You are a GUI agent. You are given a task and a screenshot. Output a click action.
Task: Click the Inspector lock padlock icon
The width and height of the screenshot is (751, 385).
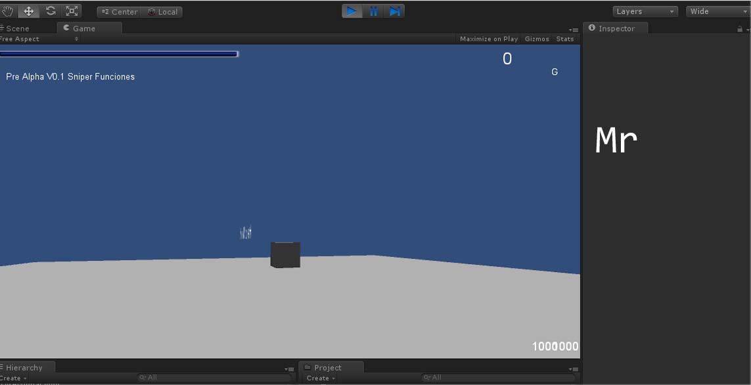739,28
